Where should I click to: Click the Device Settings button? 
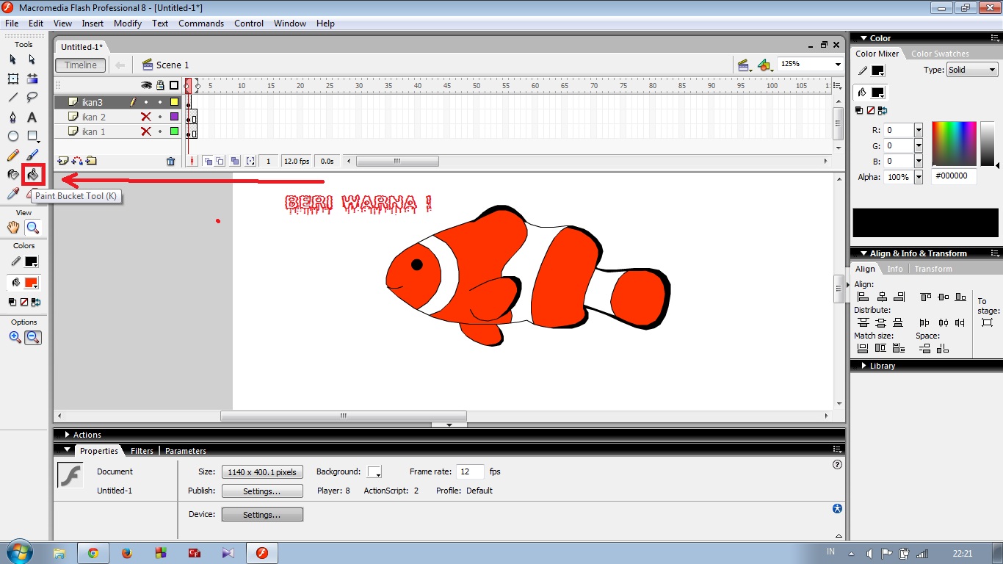[x=262, y=515]
